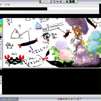Toggle the あ IME input mode
The height and width of the screenshot is (101, 101).
[64, 99]
